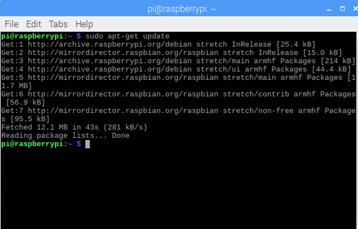The image size is (358, 229).
Task: Maximize the terminal window
Action: (342, 9)
